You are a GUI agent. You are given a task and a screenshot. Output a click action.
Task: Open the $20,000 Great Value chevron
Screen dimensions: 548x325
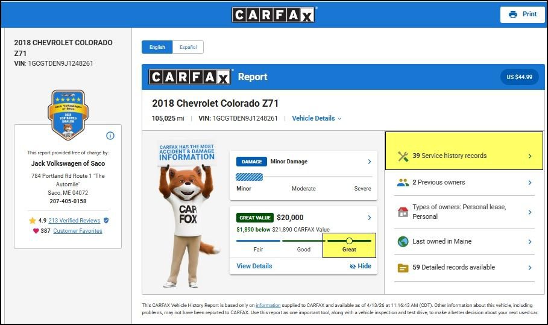369,218
